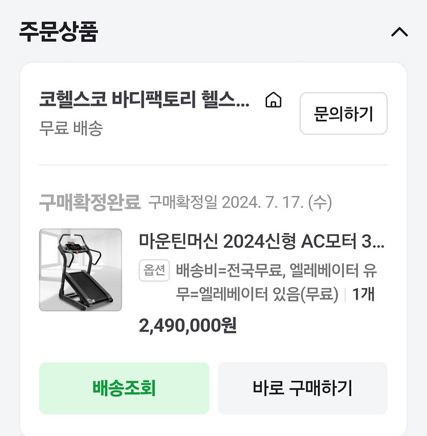Tap the 2,490,000원 price
Viewport: 427px width, 436px height.
pyautogui.click(x=187, y=326)
